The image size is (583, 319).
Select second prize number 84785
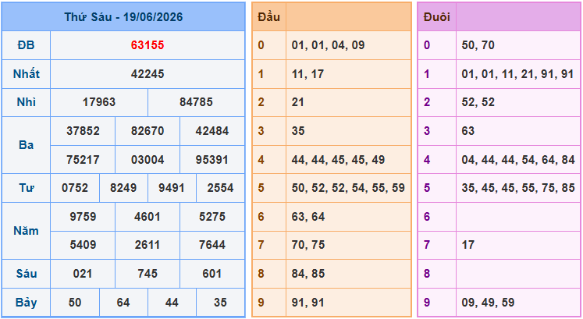click(x=197, y=102)
